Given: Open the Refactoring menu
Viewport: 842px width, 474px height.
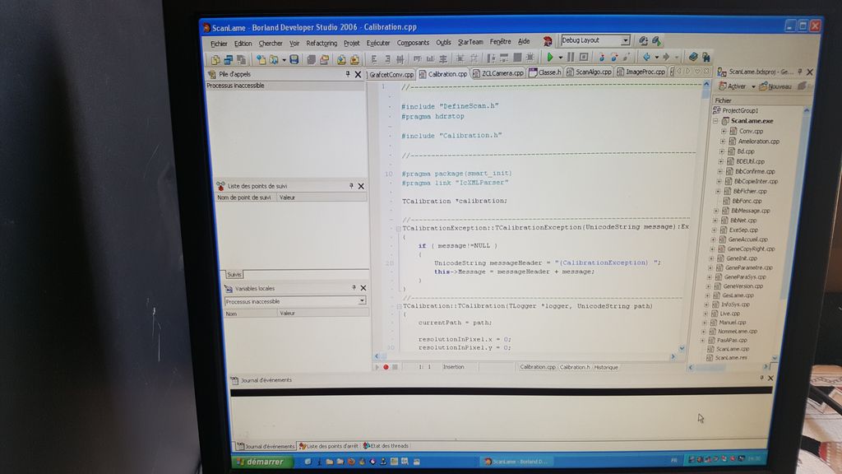Looking at the screenshot, I should [322, 43].
